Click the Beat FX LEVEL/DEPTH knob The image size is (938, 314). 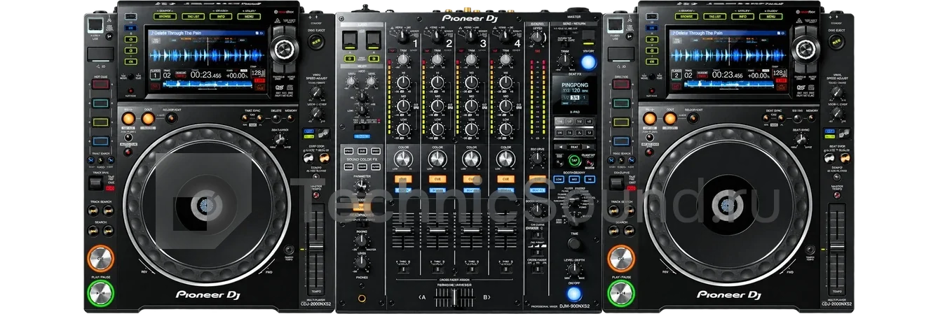click(x=573, y=268)
